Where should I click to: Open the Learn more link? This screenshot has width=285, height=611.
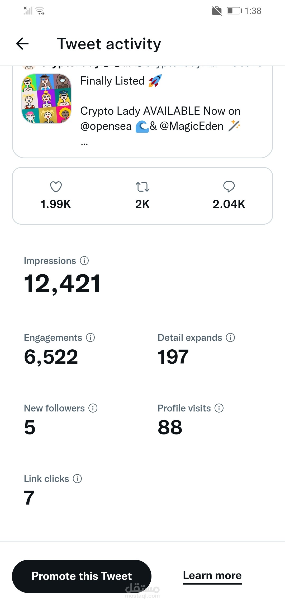pyautogui.click(x=212, y=575)
